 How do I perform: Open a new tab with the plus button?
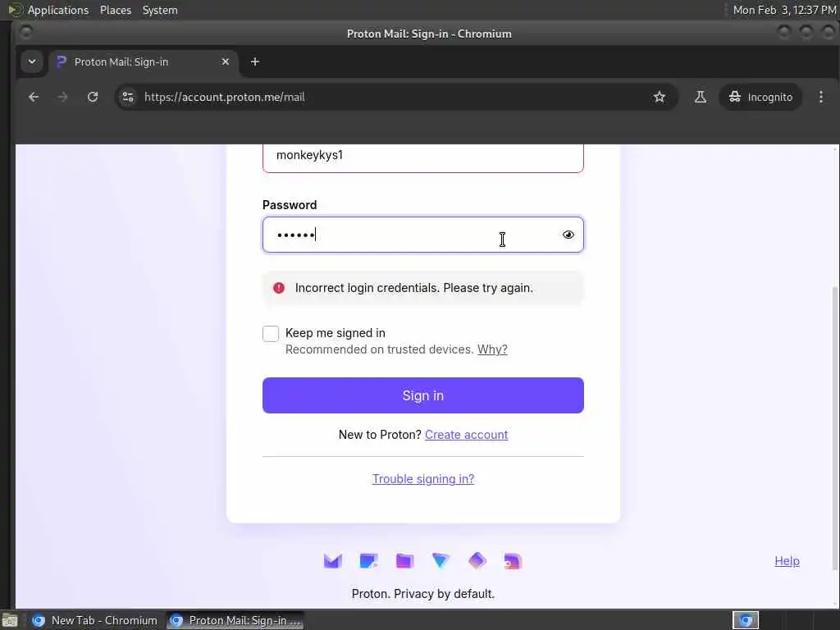[255, 62]
